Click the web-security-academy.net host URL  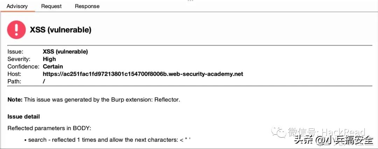point(143,74)
